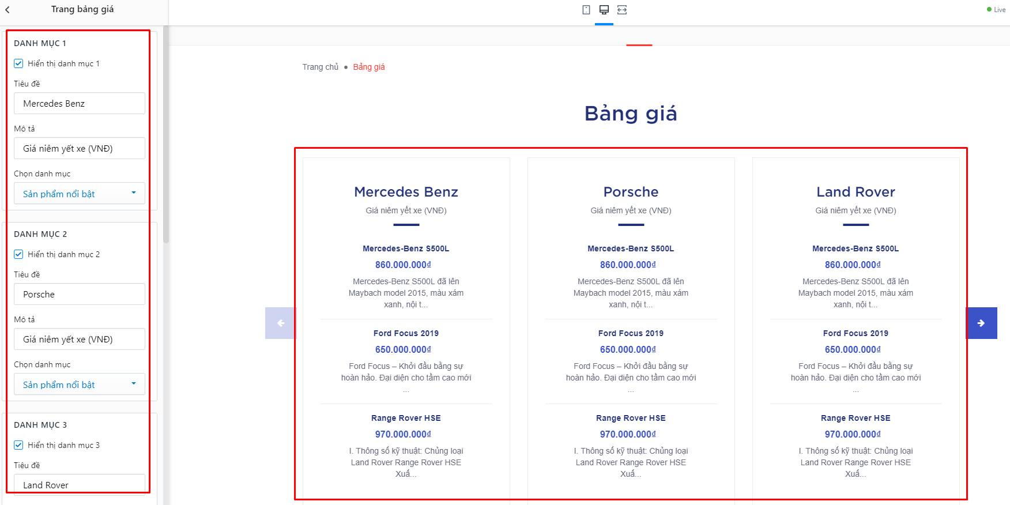Click the 860.000.000₫ price in the Land Rover column
Viewport: 1010px width, 505px height.
click(x=853, y=265)
